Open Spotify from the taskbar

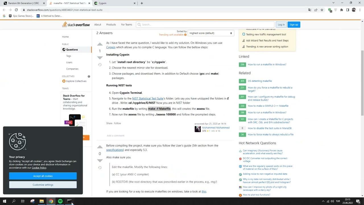coord(60,201)
